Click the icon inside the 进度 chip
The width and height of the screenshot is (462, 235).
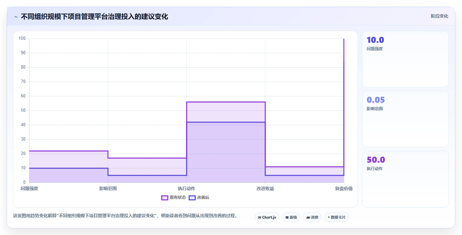coord(308,217)
